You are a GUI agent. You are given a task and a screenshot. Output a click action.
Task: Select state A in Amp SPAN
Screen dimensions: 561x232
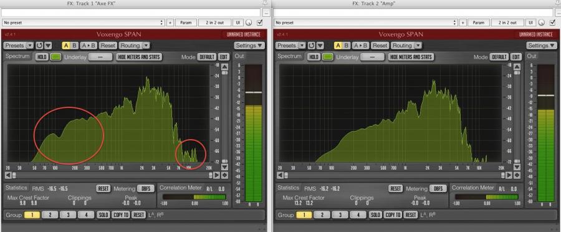pyautogui.click(x=338, y=46)
